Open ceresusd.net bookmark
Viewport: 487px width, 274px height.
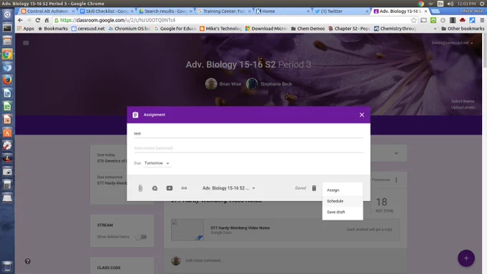click(88, 29)
